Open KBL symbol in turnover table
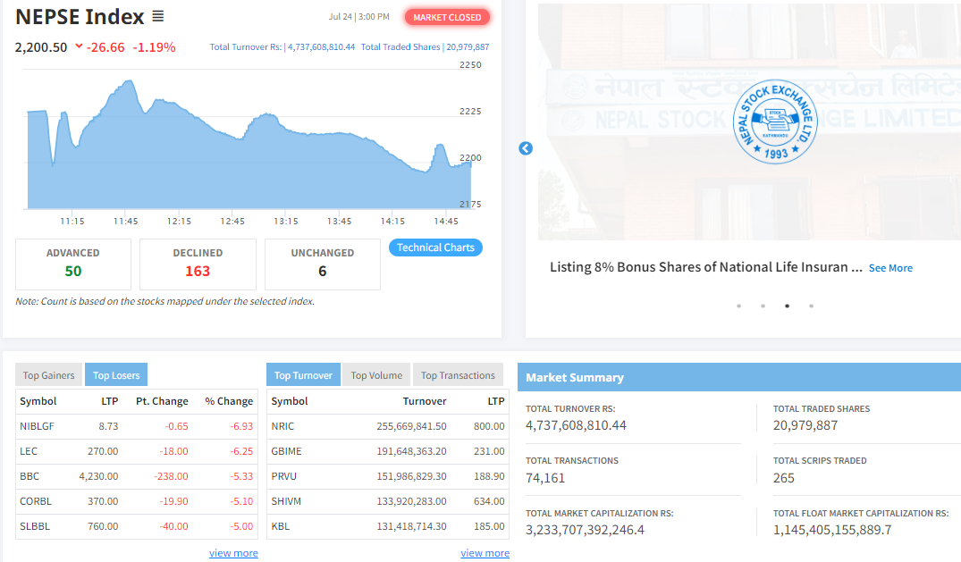 point(280,526)
